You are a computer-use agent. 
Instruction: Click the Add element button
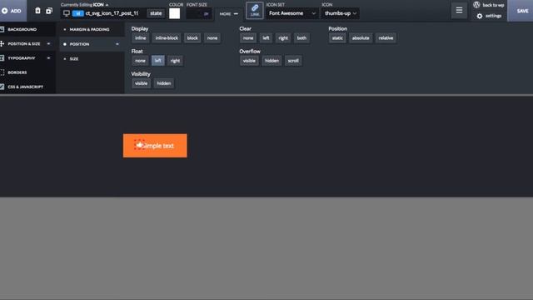[13, 11]
